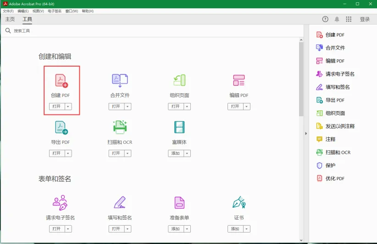Select 发送以供注释 in right sidebar
The height and width of the screenshot is (244, 377).
335,126
